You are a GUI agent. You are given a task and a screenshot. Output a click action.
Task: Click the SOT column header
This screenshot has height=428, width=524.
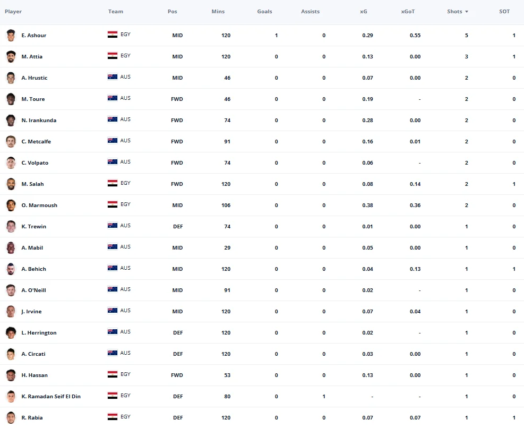(x=504, y=11)
